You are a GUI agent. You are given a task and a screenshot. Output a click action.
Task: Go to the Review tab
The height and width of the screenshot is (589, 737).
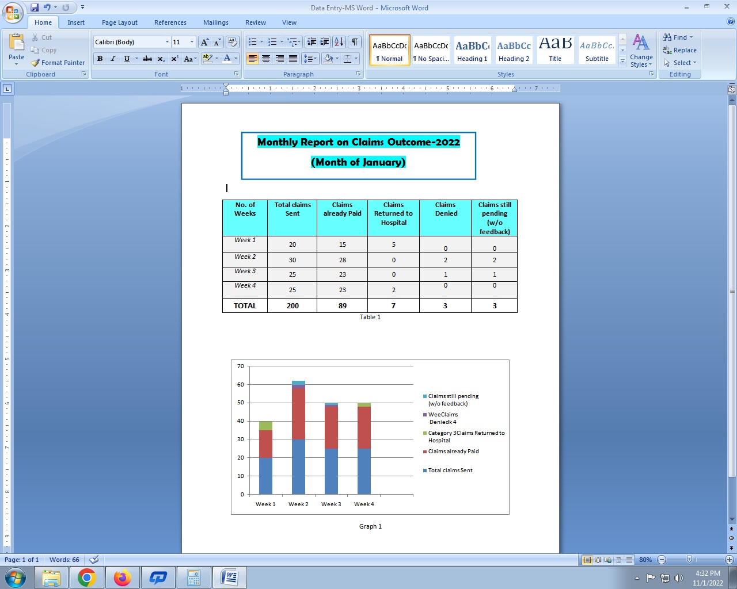(256, 22)
